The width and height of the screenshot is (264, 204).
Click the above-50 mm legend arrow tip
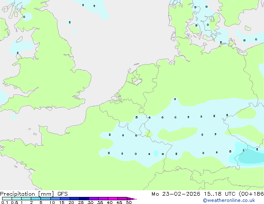coord(132,199)
